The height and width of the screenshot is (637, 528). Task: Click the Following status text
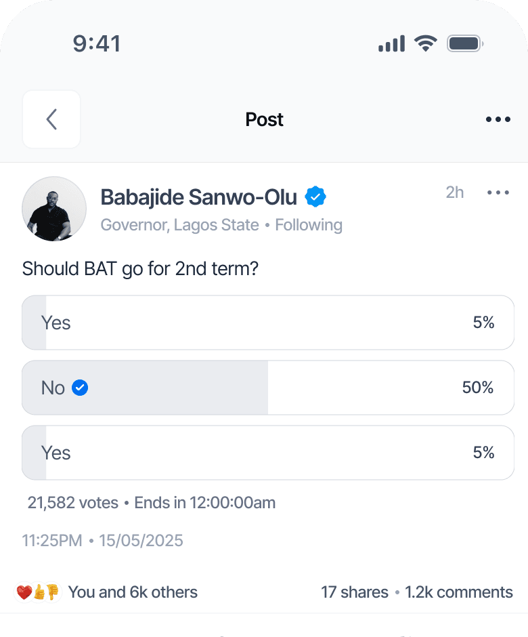[x=309, y=225]
